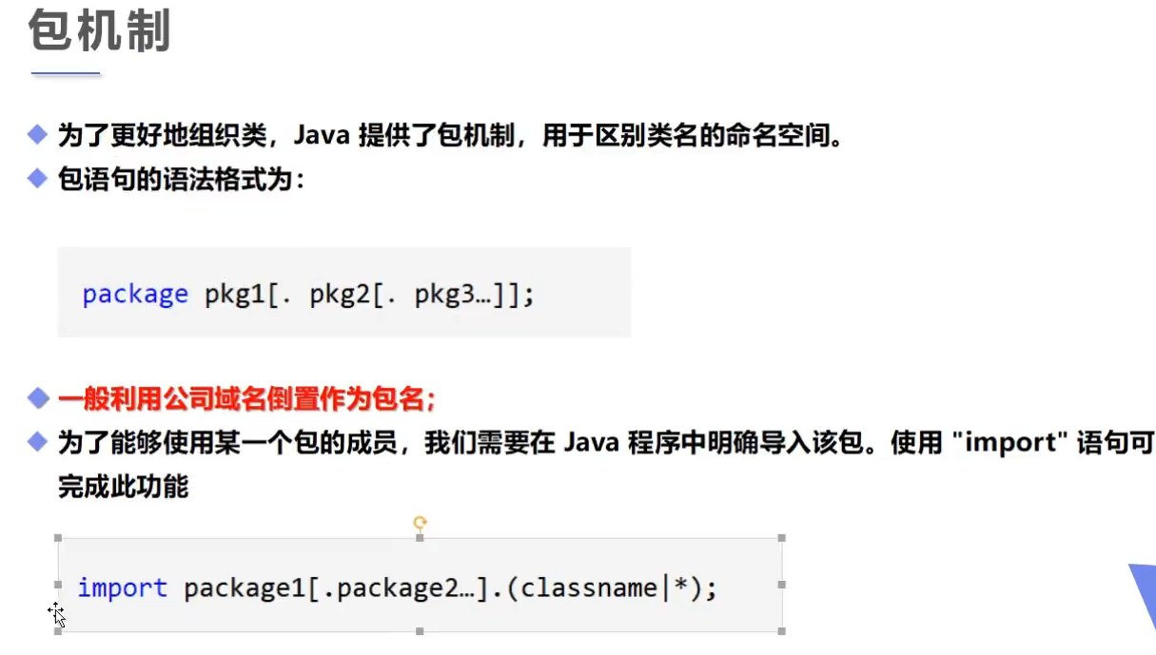Click inside the package pkg1 code block
This screenshot has height=655, width=1156.
344,292
